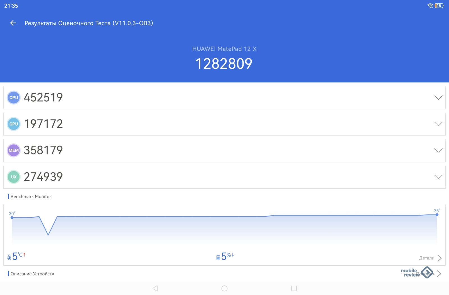
Task: Tap the 35° end point on the temperature graph
Action: (x=437, y=215)
